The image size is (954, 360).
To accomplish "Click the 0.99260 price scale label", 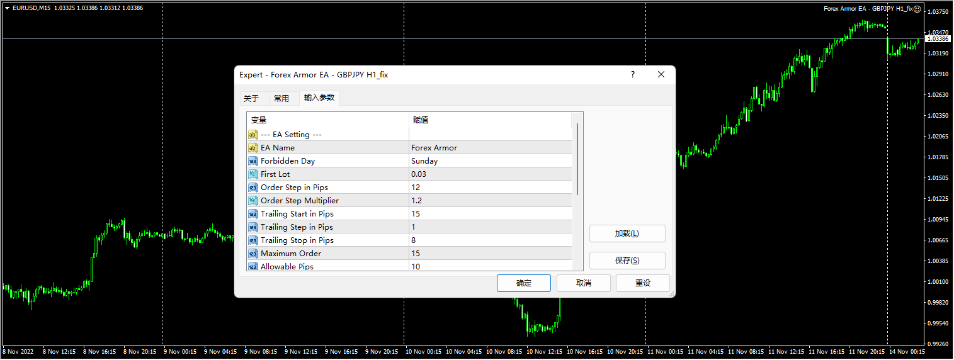I will [x=938, y=344].
